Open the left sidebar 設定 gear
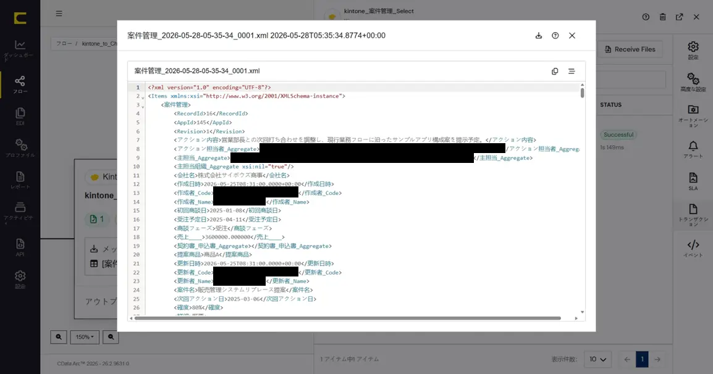 click(20, 280)
